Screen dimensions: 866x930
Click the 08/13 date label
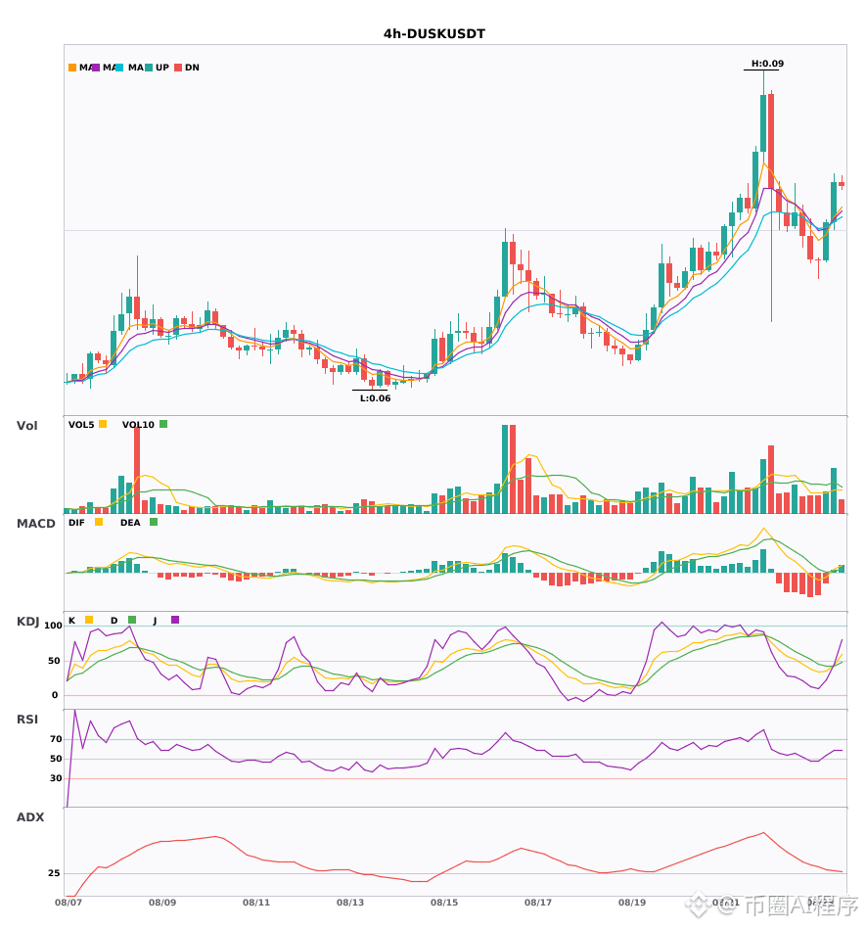[x=350, y=903]
